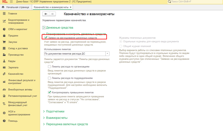Open CRM и маркетинг menu section
This screenshot has height=131, width=223.
click(x=18, y=29)
